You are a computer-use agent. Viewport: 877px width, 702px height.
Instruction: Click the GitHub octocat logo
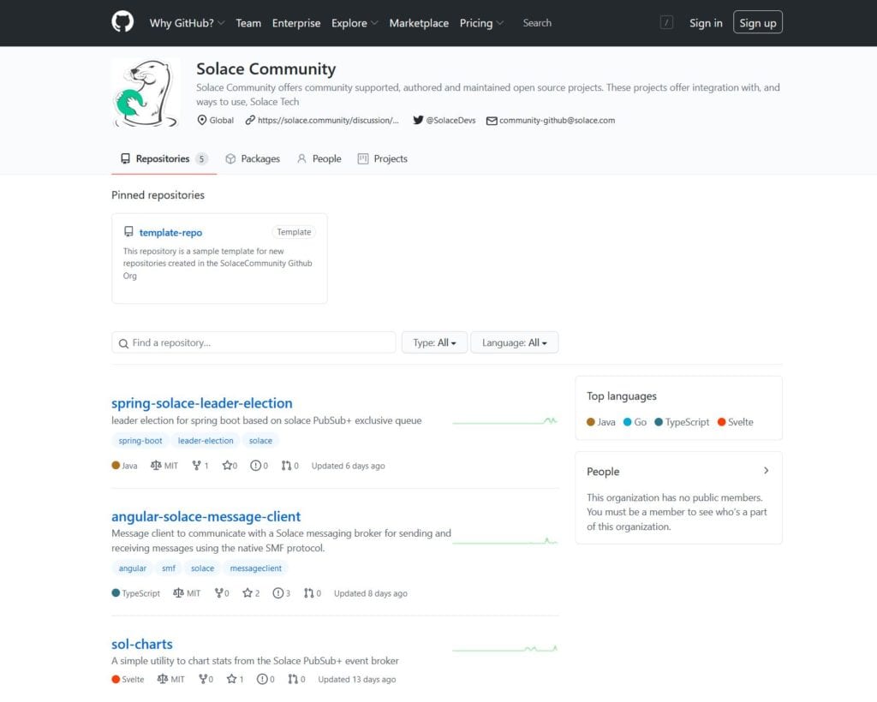click(122, 22)
